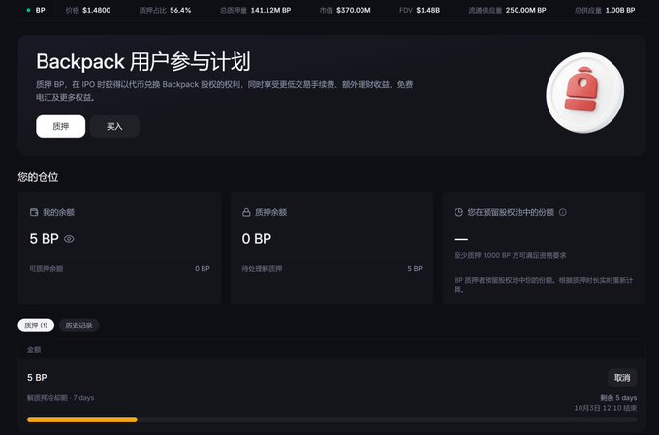This screenshot has width=659, height=435.
Task: Click the white 质押 stake button
Action: pyautogui.click(x=60, y=126)
